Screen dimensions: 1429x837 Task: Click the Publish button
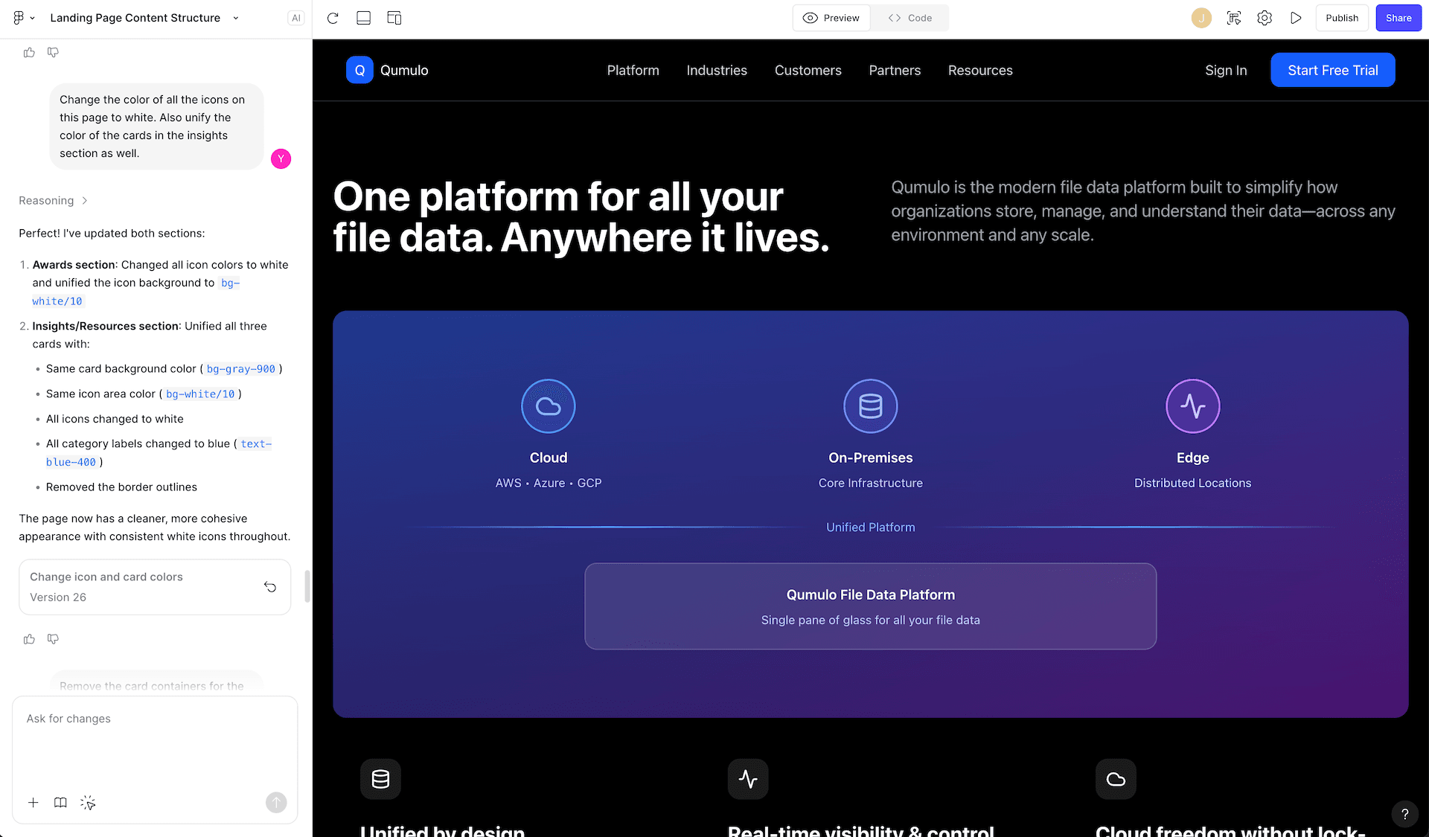[1341, 18]
